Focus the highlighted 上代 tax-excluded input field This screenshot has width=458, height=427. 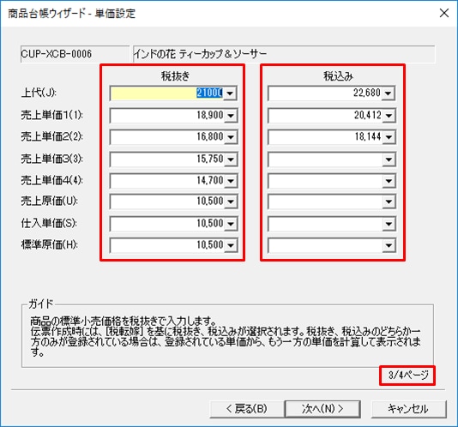(x=166, y=93)
